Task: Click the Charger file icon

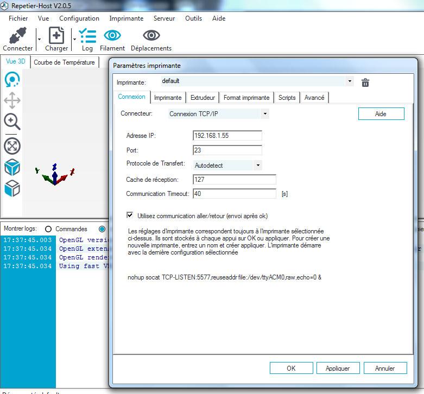Action: click(56, 35)
